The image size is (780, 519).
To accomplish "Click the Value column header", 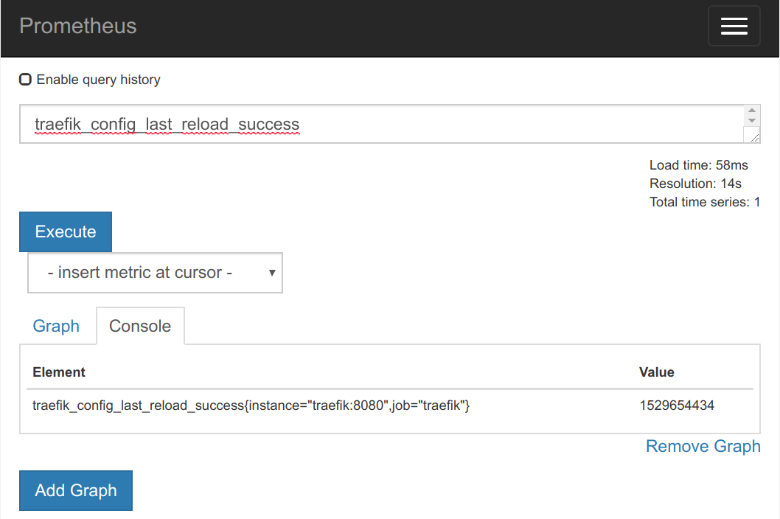I will pos(656,372).
